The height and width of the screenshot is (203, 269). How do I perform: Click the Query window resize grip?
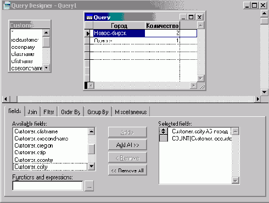[202, 87]
